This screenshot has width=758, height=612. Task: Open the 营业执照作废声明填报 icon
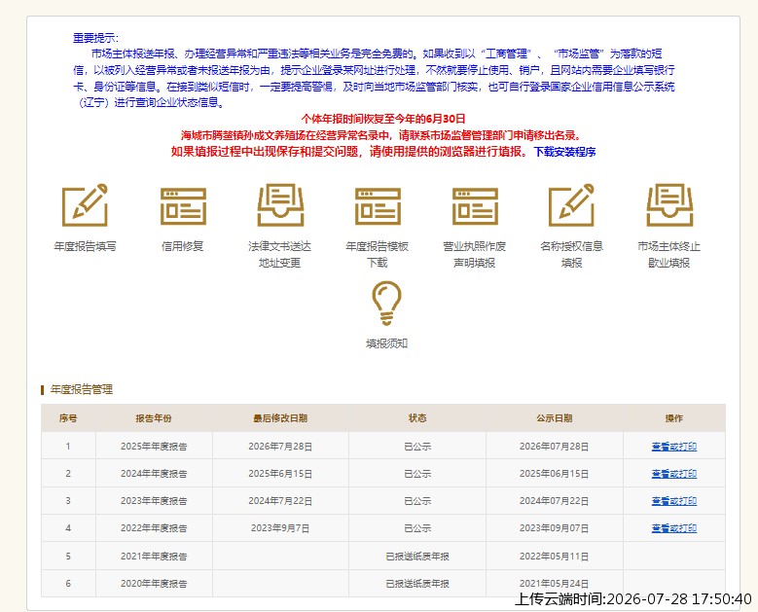(475, 206)
